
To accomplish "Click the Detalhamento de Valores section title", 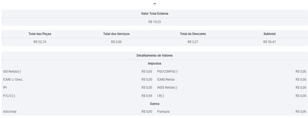I will (x=155, y=56).
